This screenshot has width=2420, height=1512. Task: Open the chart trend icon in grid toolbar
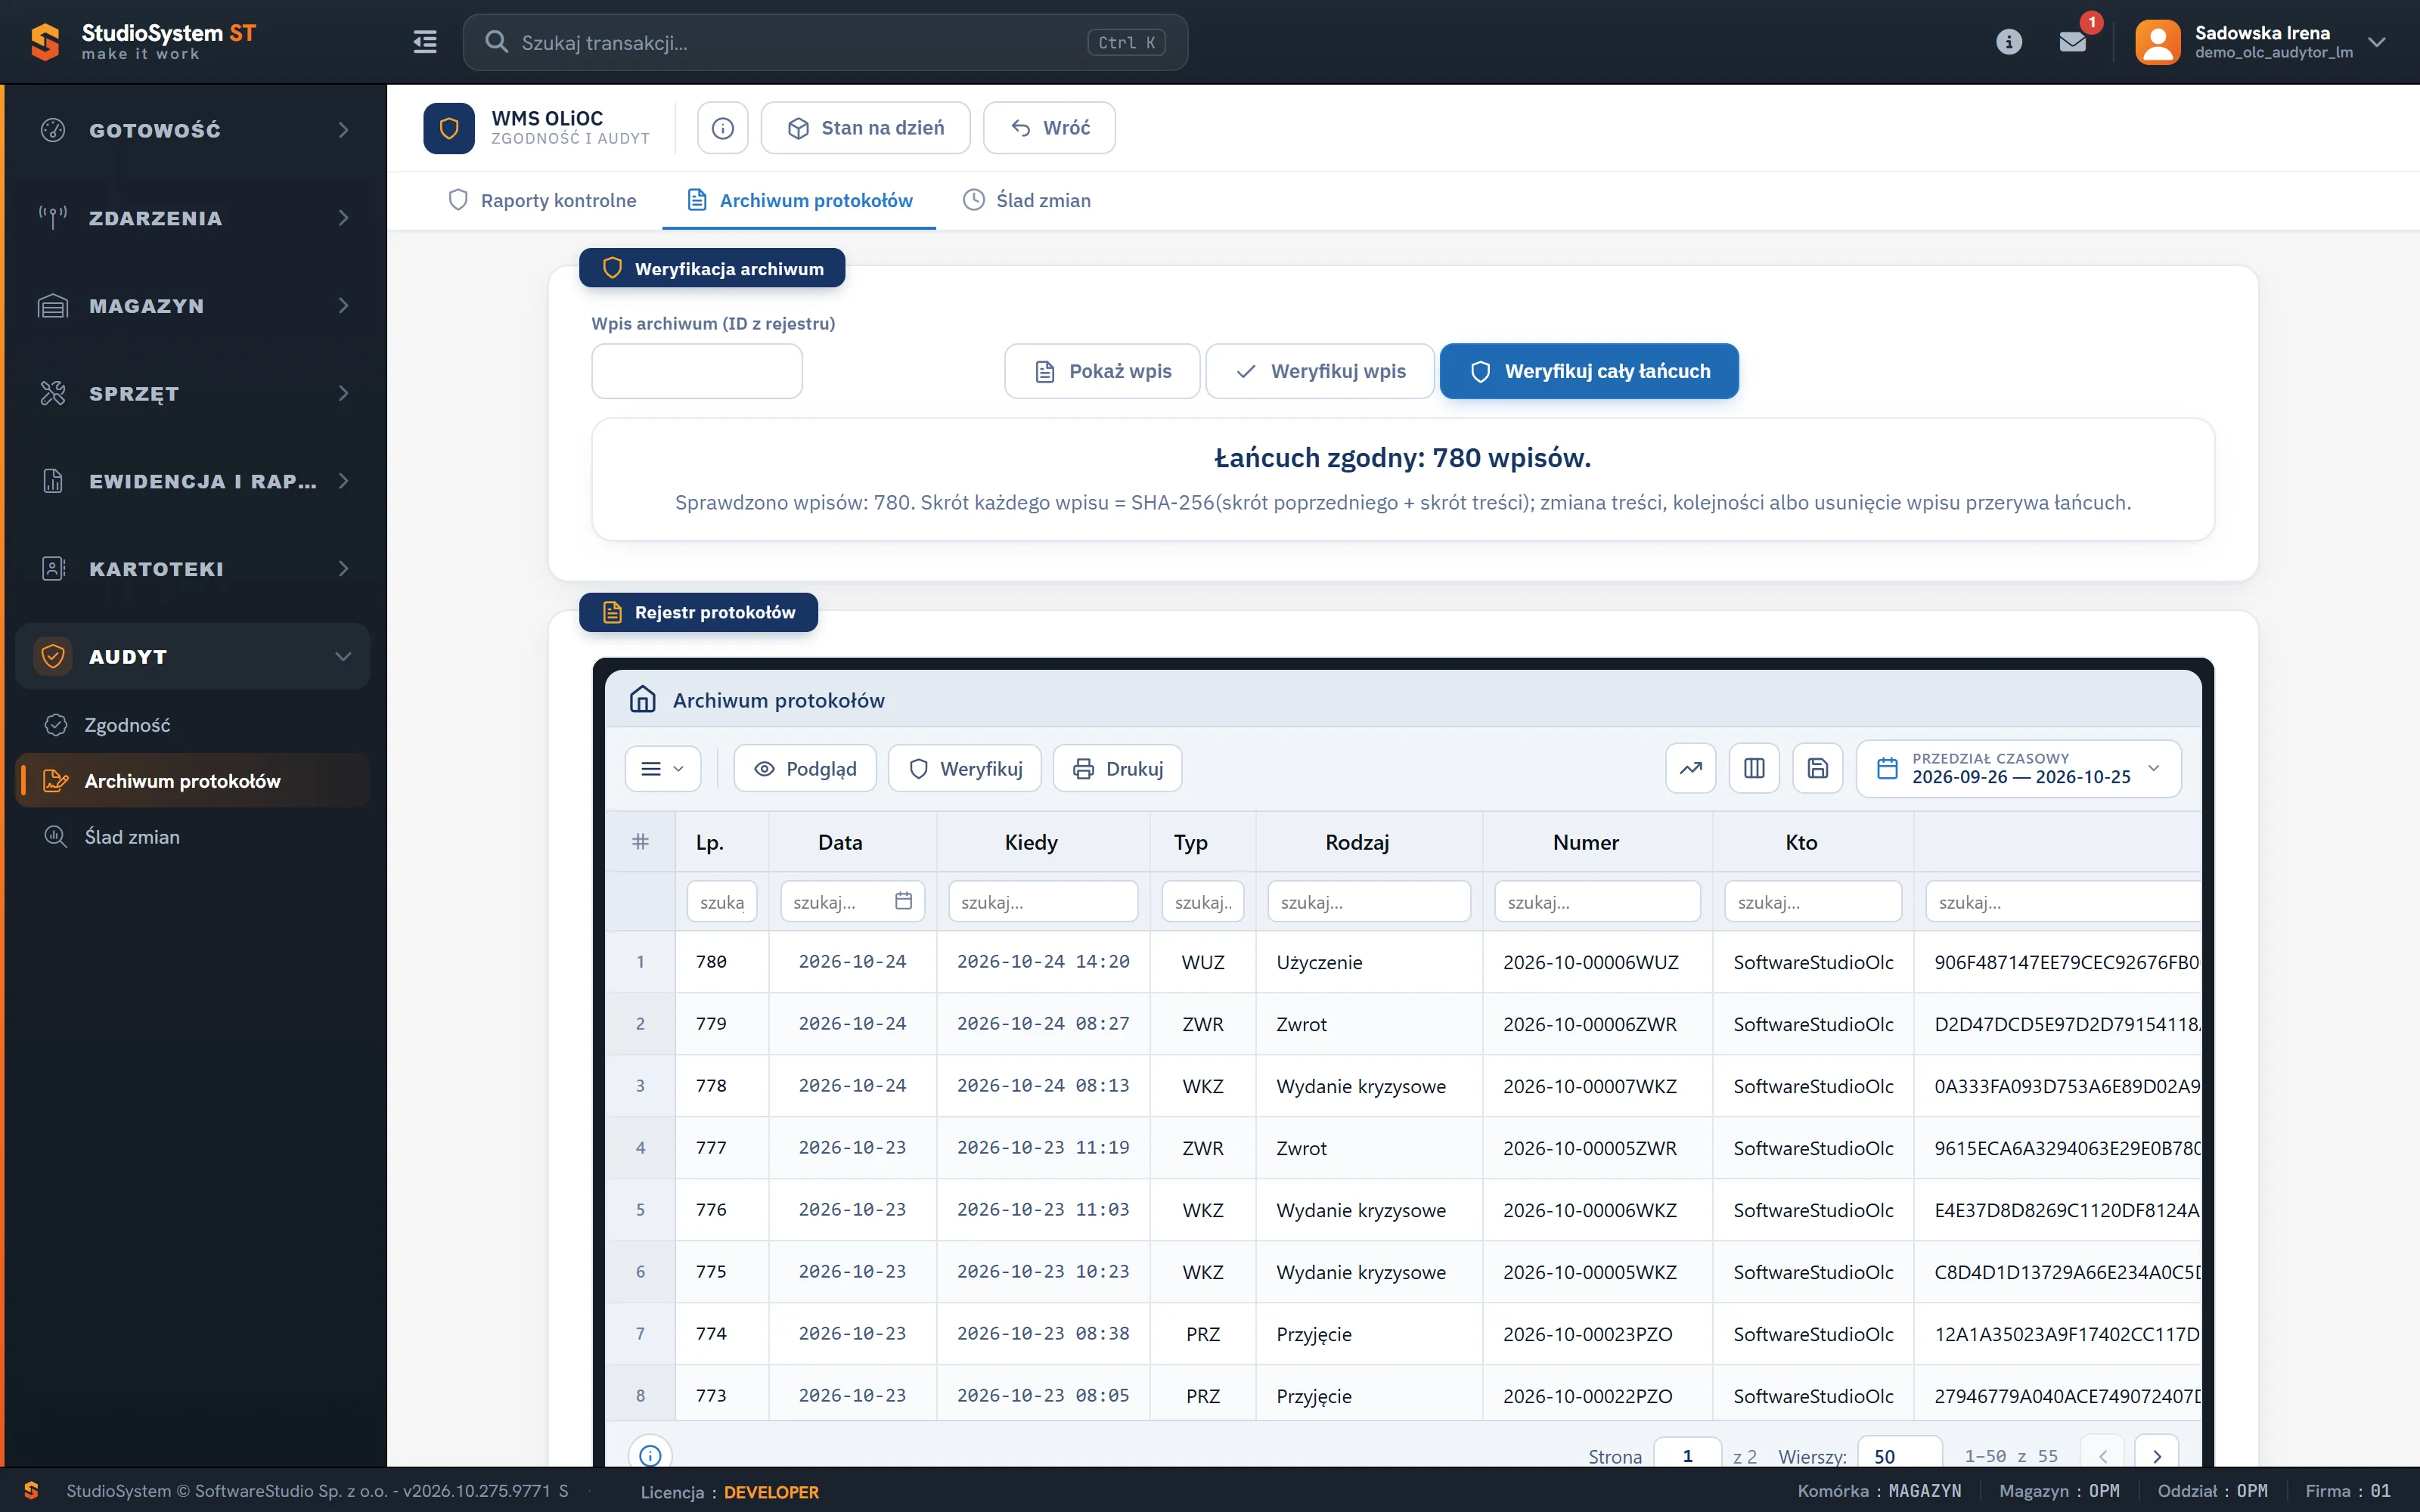tap(1690, 768)
